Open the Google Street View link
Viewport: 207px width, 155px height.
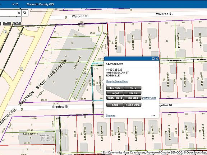(x=117, y=81)
